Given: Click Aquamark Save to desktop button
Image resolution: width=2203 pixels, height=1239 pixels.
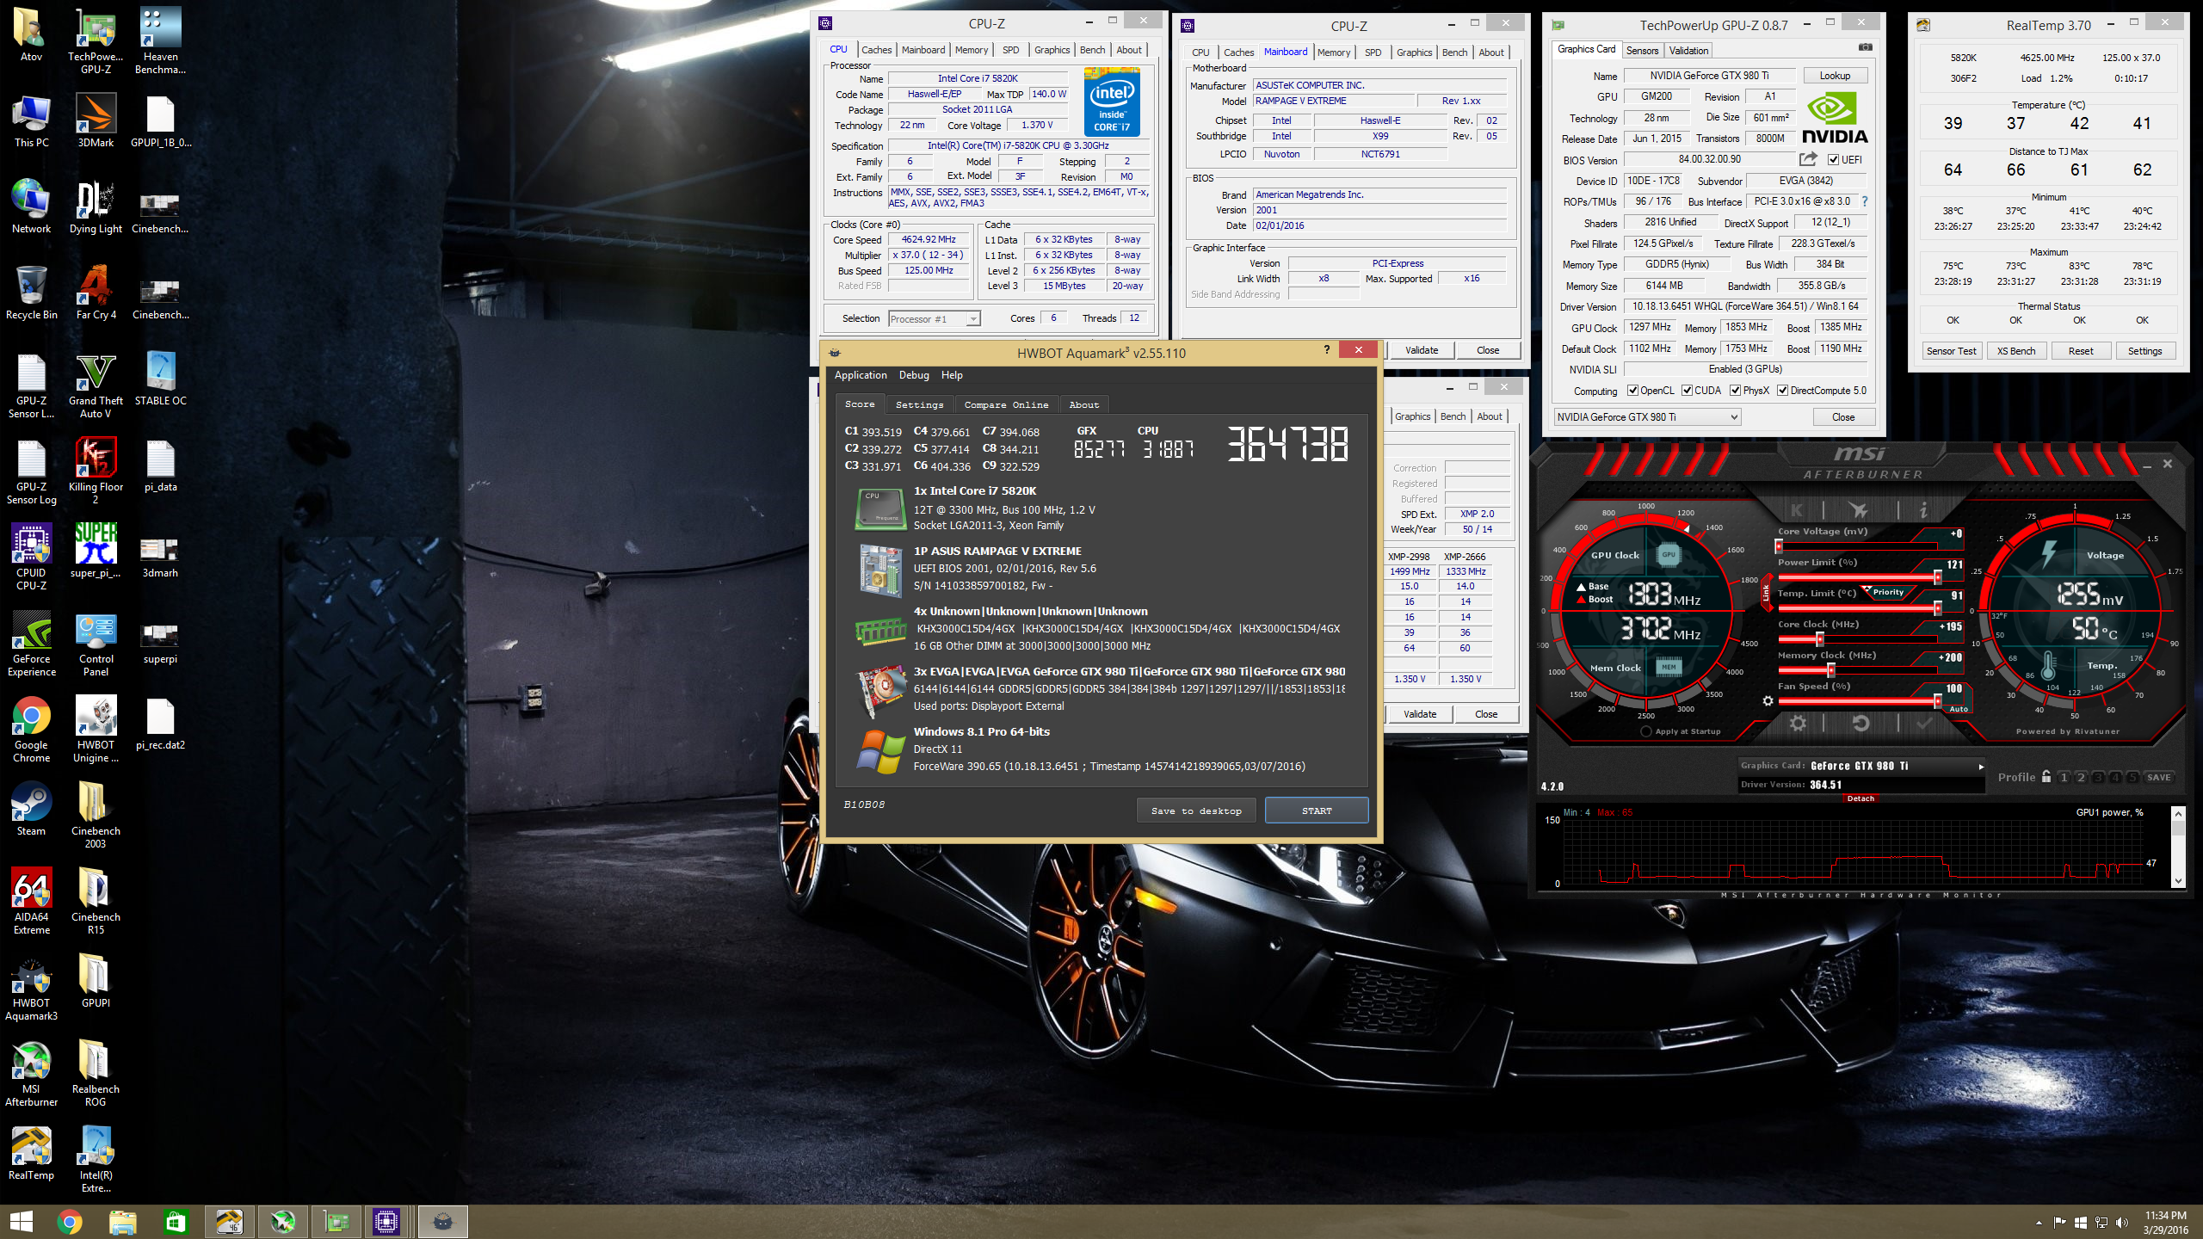Looking at the screenshot, I should pos(1196,811).
